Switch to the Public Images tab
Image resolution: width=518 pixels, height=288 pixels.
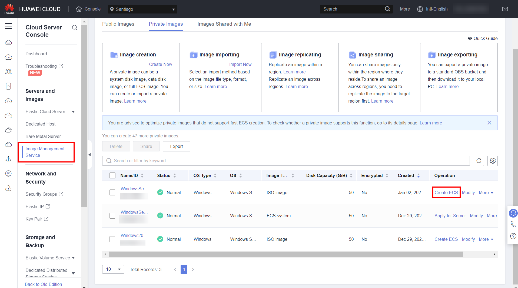click(118, 24)
